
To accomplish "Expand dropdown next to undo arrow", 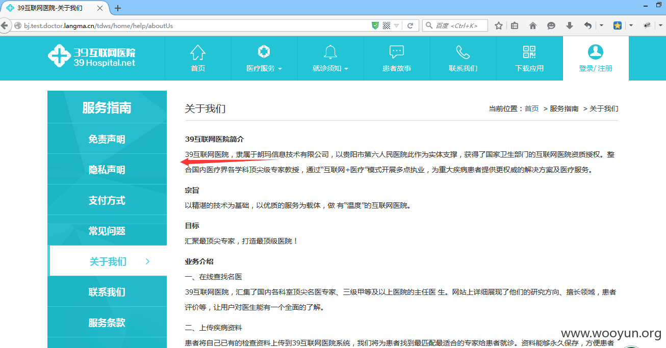I will click(601, 25).
